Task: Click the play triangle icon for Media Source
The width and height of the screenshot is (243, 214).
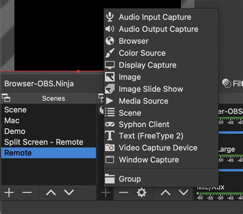Action: pos(109,101)
